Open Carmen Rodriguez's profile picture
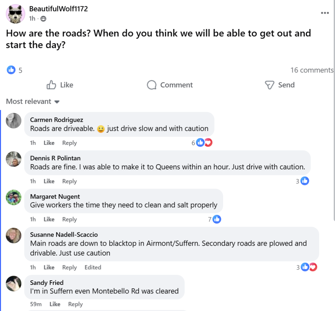The image size is (335, 311). (x=14, y=121)
